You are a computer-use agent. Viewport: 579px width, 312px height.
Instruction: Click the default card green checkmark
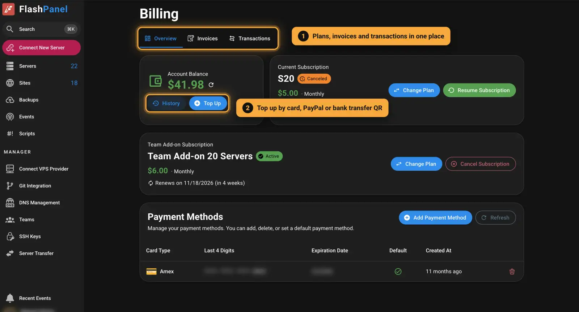[x=398, y=272]
